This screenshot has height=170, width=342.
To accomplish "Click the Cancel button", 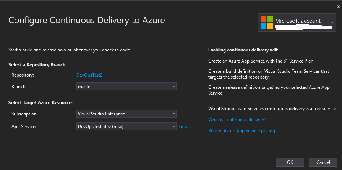I will [323, 162].
